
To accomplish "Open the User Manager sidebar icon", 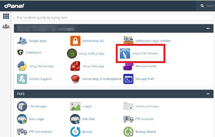I will click(6, 26).
